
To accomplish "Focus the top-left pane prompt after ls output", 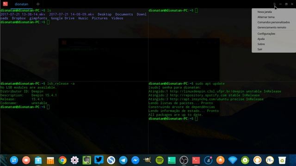I will (x=48, y=22).
